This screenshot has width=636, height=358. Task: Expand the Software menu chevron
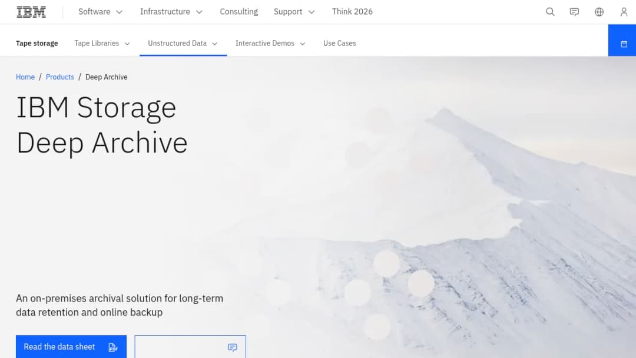click(119, 12)
